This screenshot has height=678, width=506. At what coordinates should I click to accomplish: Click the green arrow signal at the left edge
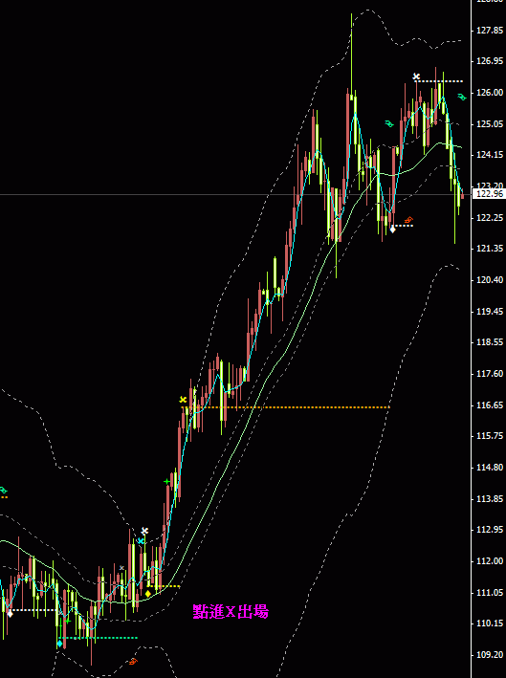coord(4,491)
